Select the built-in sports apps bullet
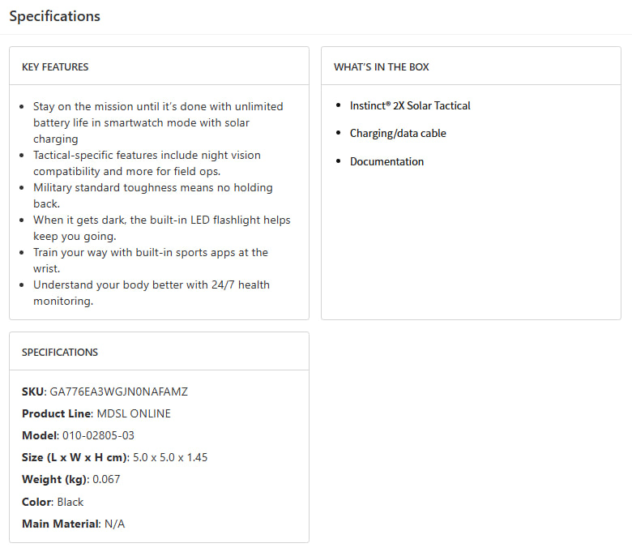 [x=151, y=260]
